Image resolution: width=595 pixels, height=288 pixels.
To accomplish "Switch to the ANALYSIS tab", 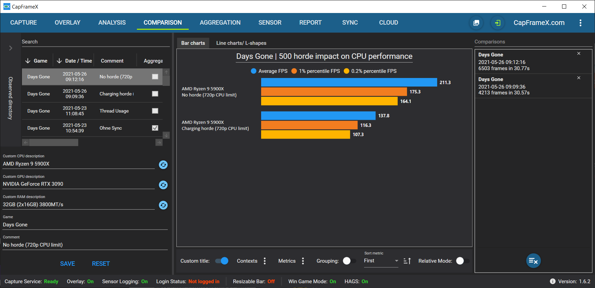I will pyautogui.click(x=112, y=23).
